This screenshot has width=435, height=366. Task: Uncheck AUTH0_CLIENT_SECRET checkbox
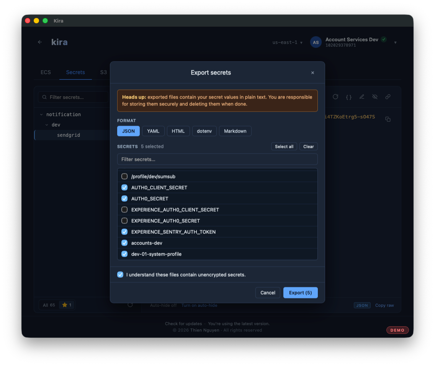[124, 188]
